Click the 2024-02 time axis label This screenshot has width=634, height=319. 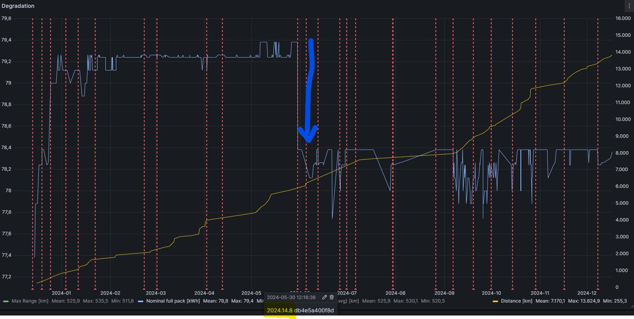point(110,293)
